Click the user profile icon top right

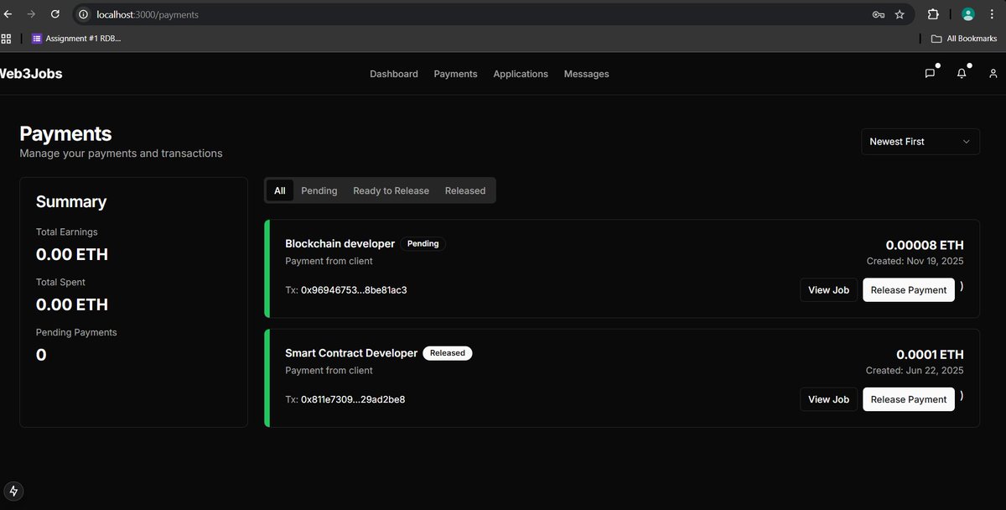[x=993, y=73]
